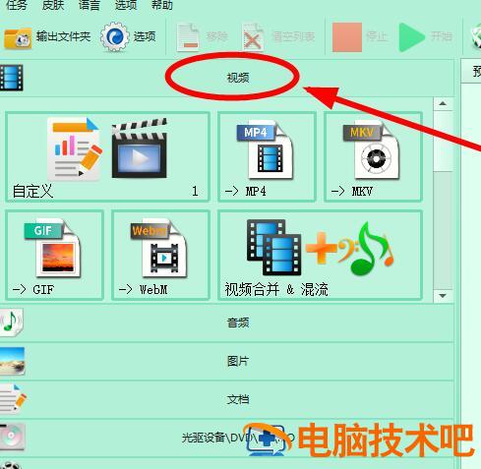
Task: Click the green 开始 start button
Action: tap(426, 36)
